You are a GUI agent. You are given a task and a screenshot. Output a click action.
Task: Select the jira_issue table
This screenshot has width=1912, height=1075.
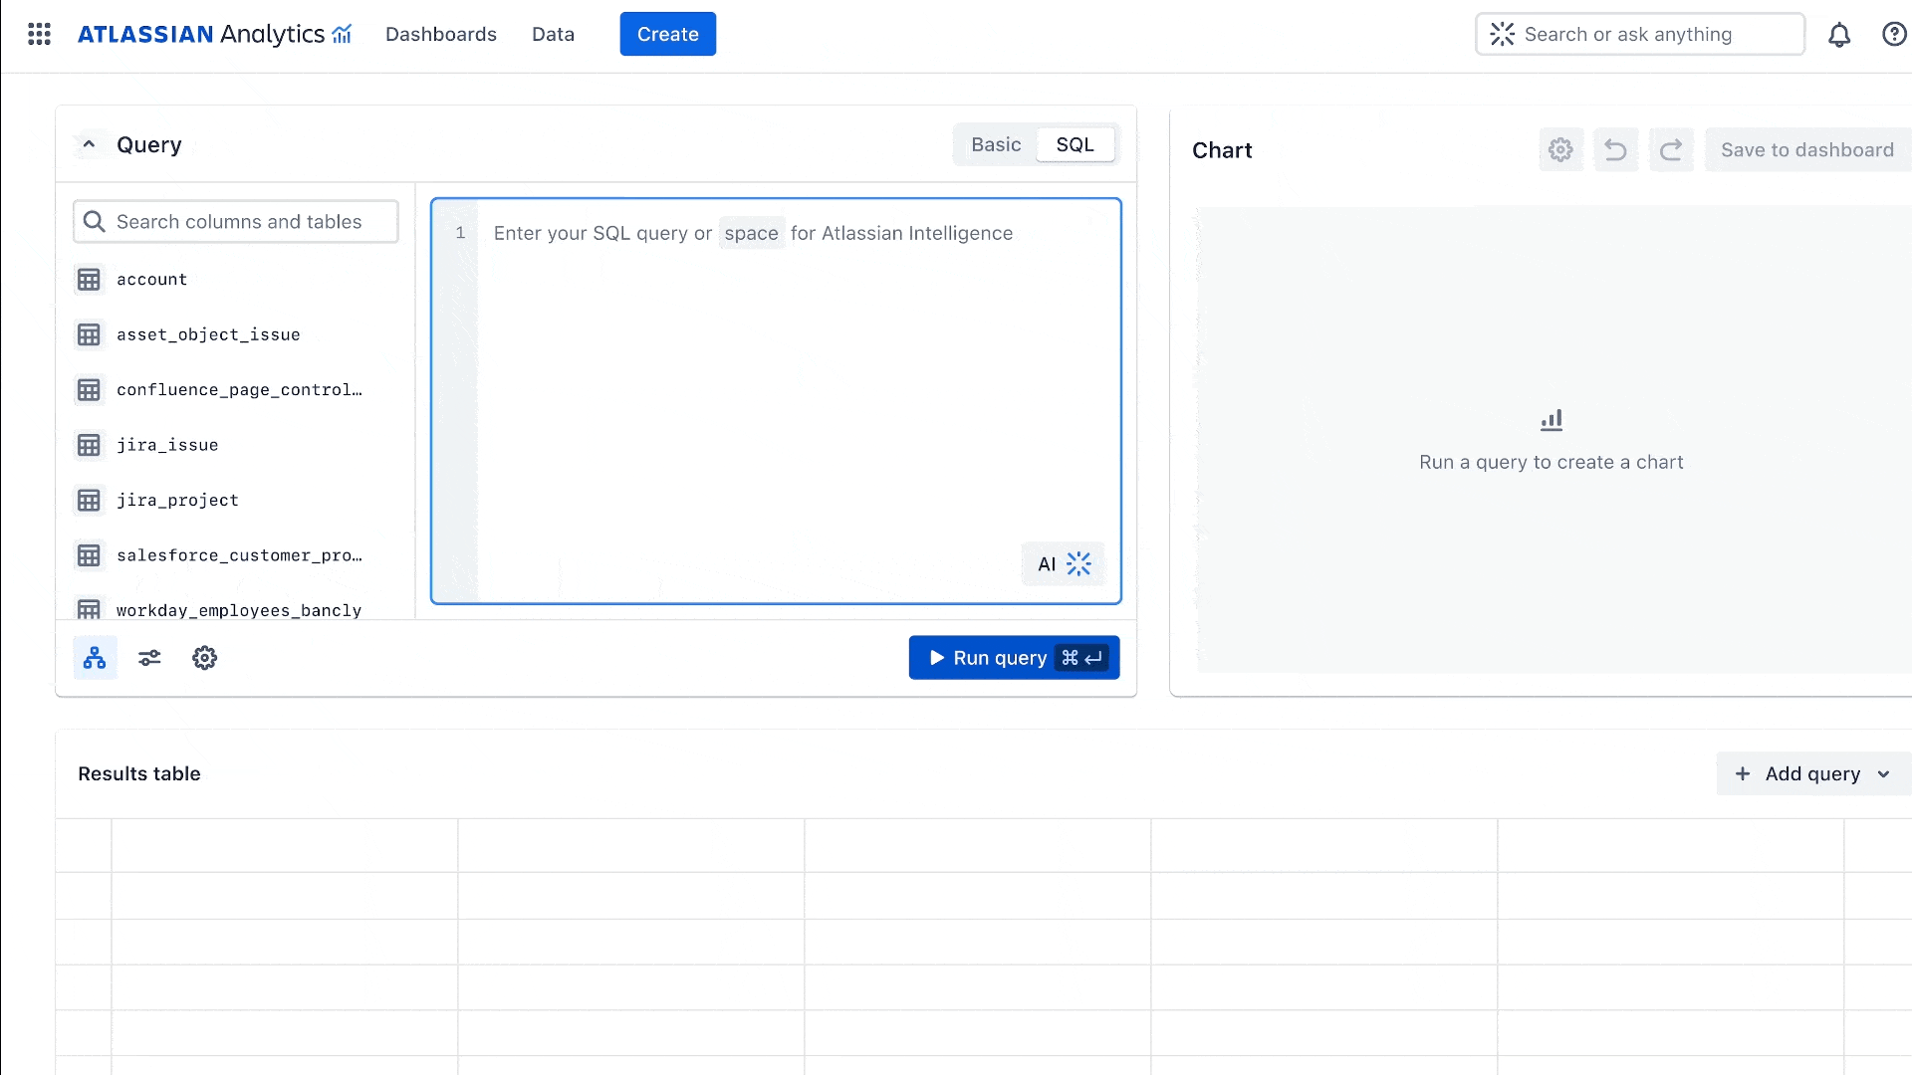166,445
